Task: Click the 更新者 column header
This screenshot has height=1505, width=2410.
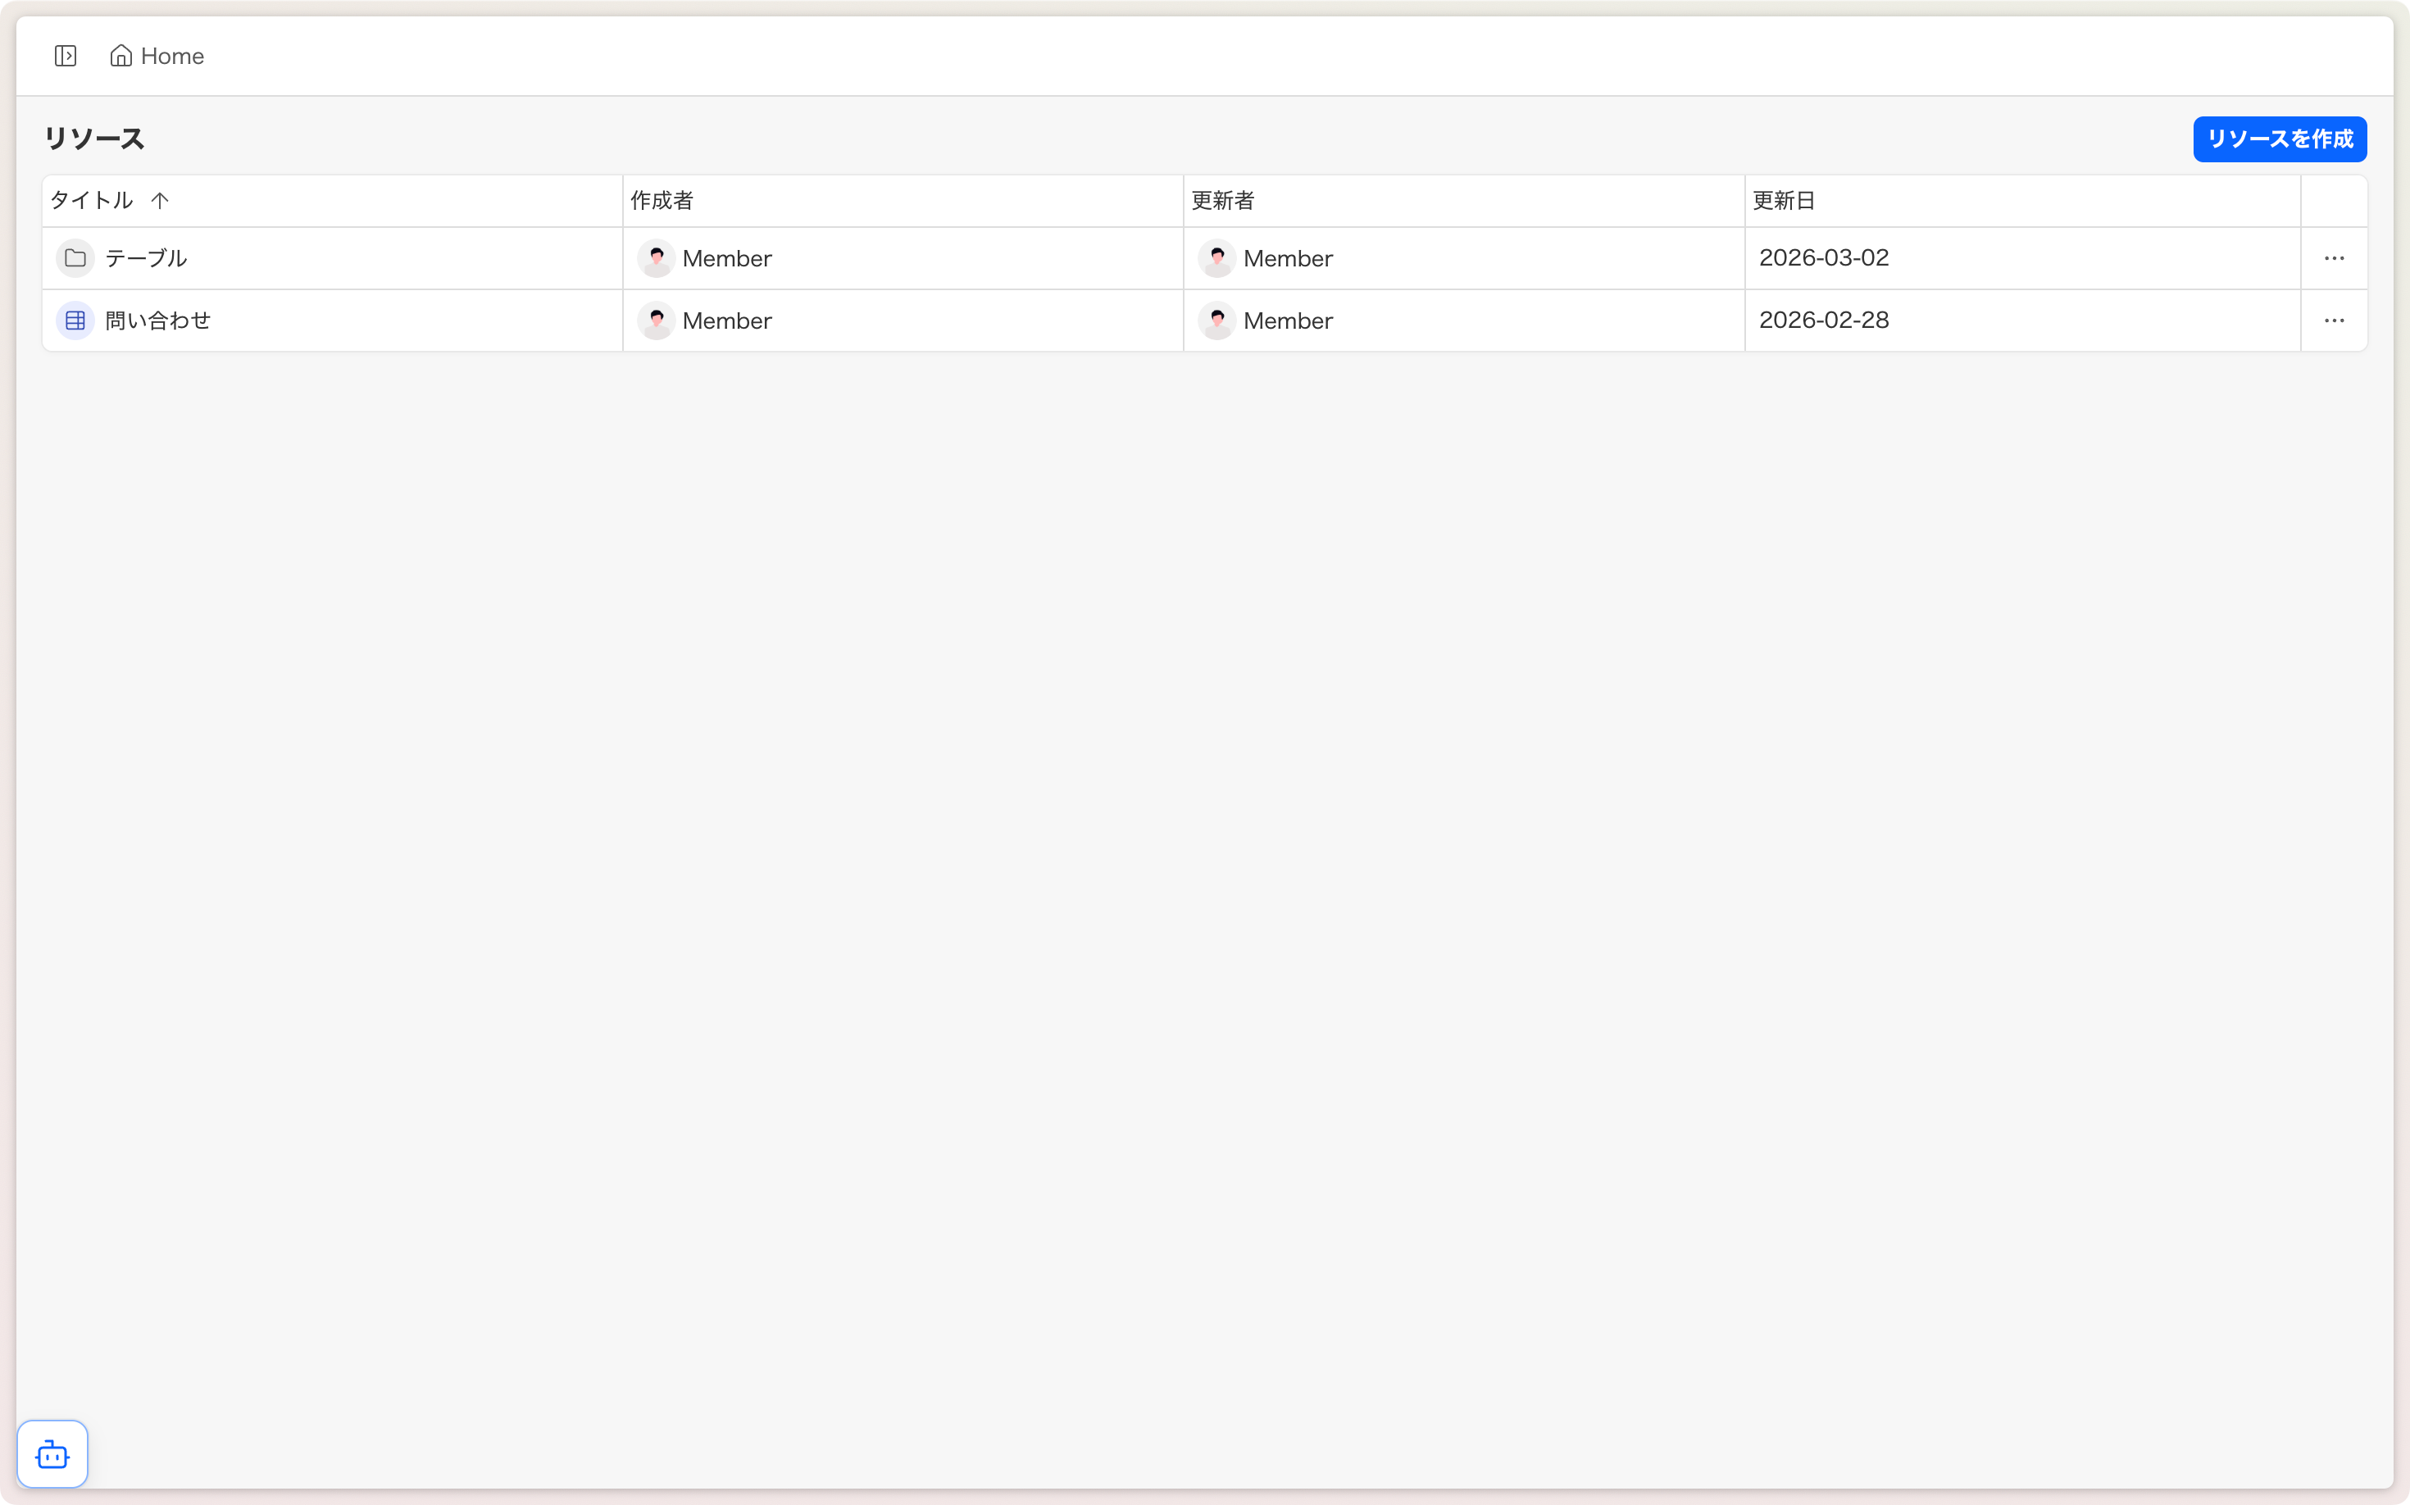Action: point(1222,201)
